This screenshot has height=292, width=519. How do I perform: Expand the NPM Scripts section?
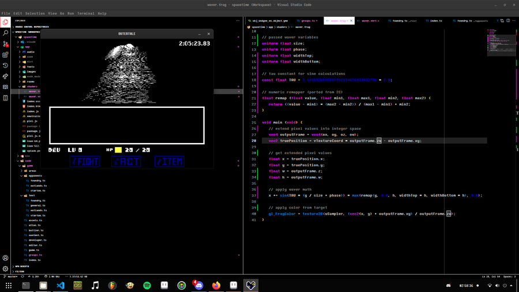tap(22, 266)
